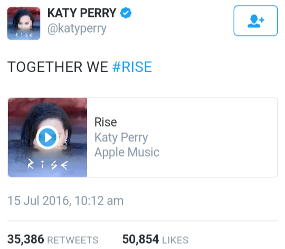
Task: Click the @katyperry handle
Action: click(77, 28)
